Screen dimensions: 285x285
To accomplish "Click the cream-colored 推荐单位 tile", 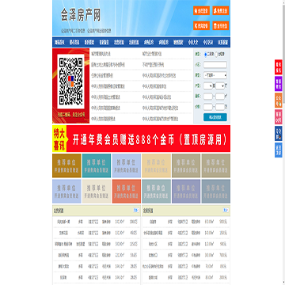I will click(97, 192).
